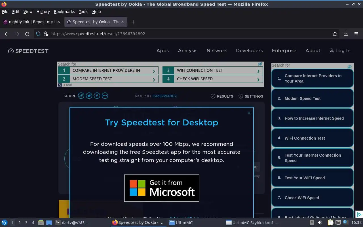Switch to workspace 3

(x=26, y=223)
